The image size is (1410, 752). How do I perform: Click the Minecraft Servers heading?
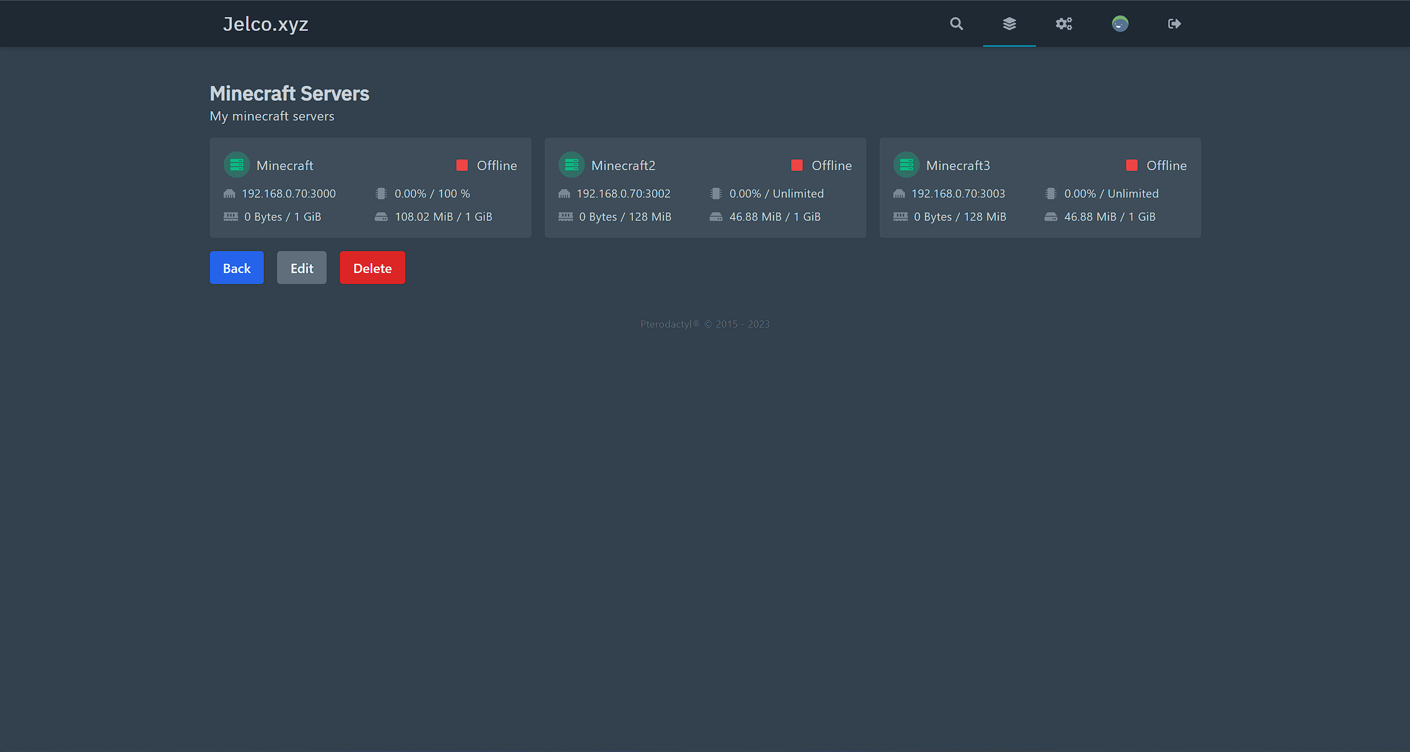289,94
